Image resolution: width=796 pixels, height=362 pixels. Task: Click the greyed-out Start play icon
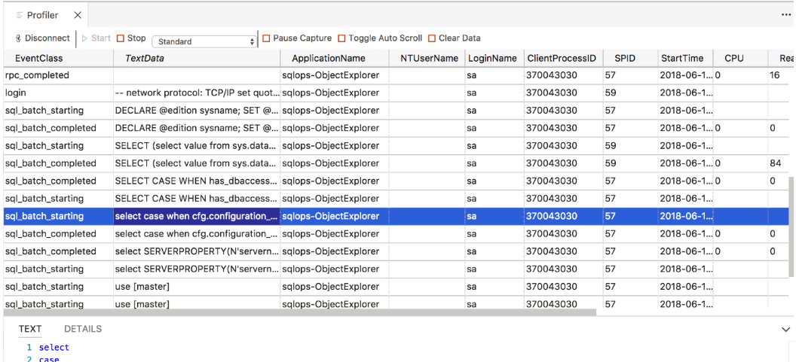(84, 38)
